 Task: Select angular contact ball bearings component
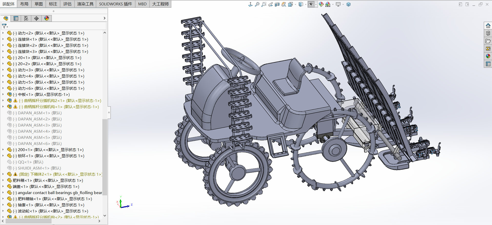point(55,193)
